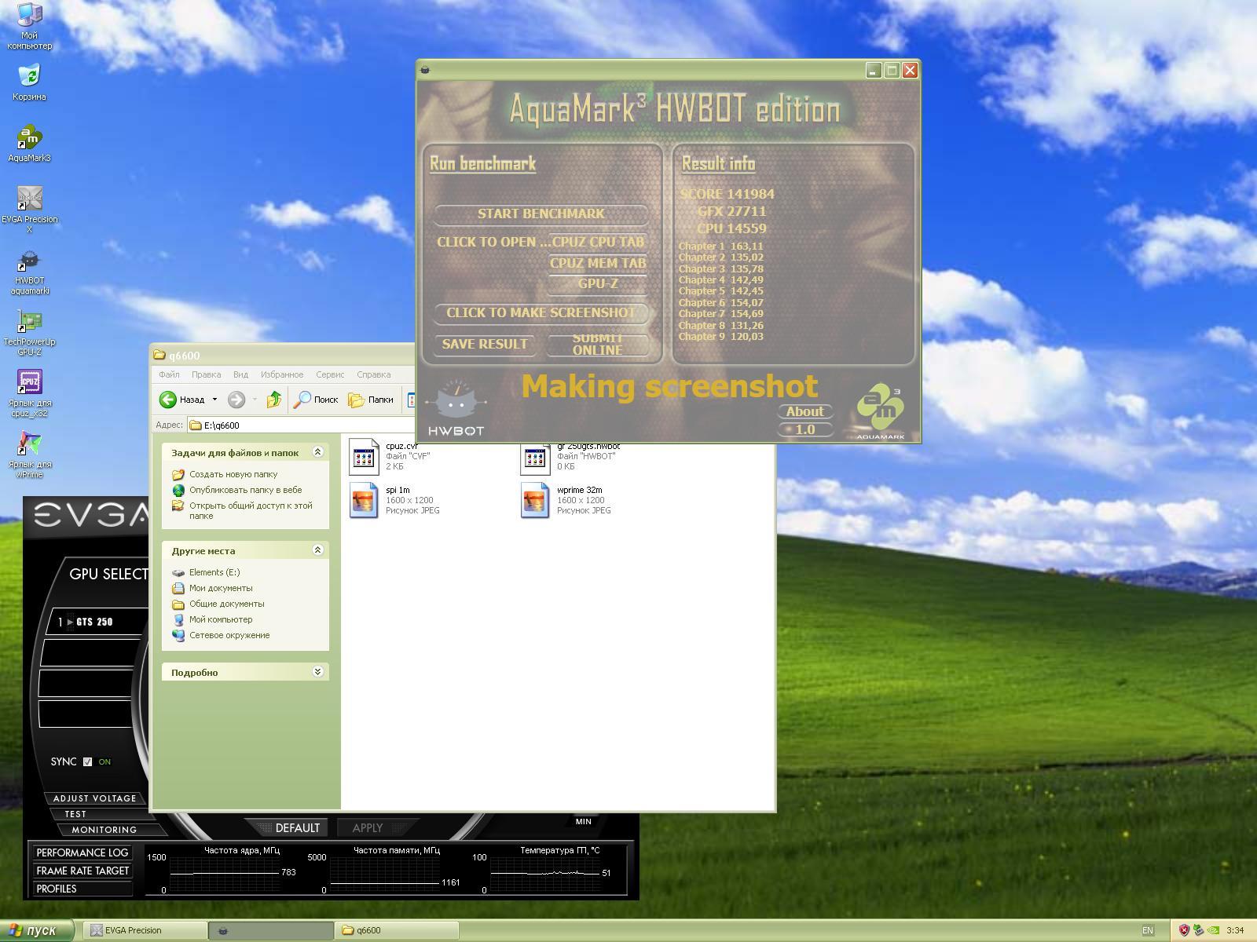This screenshot has width=1257, height=942.
Task: Select GTS 250 in EVGA GPU SELECT
Action: click(95, 622)
